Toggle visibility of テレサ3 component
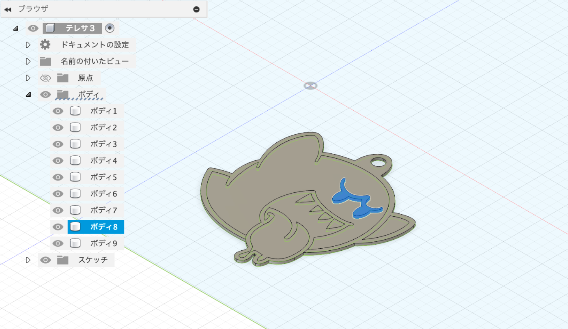Screen dimensions: 568x329 point(33,28)
